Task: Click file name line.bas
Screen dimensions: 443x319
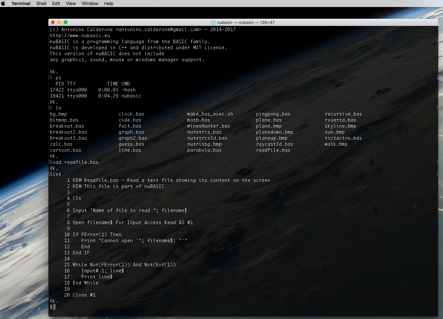Action: [x=130, y=150]
